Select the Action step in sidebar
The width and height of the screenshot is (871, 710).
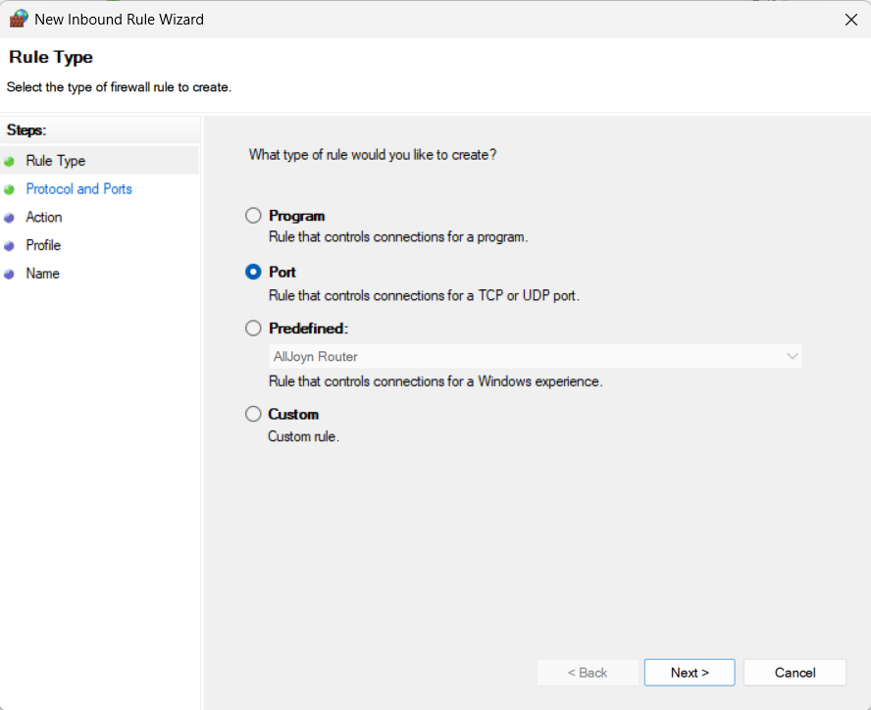coord(44,218)
